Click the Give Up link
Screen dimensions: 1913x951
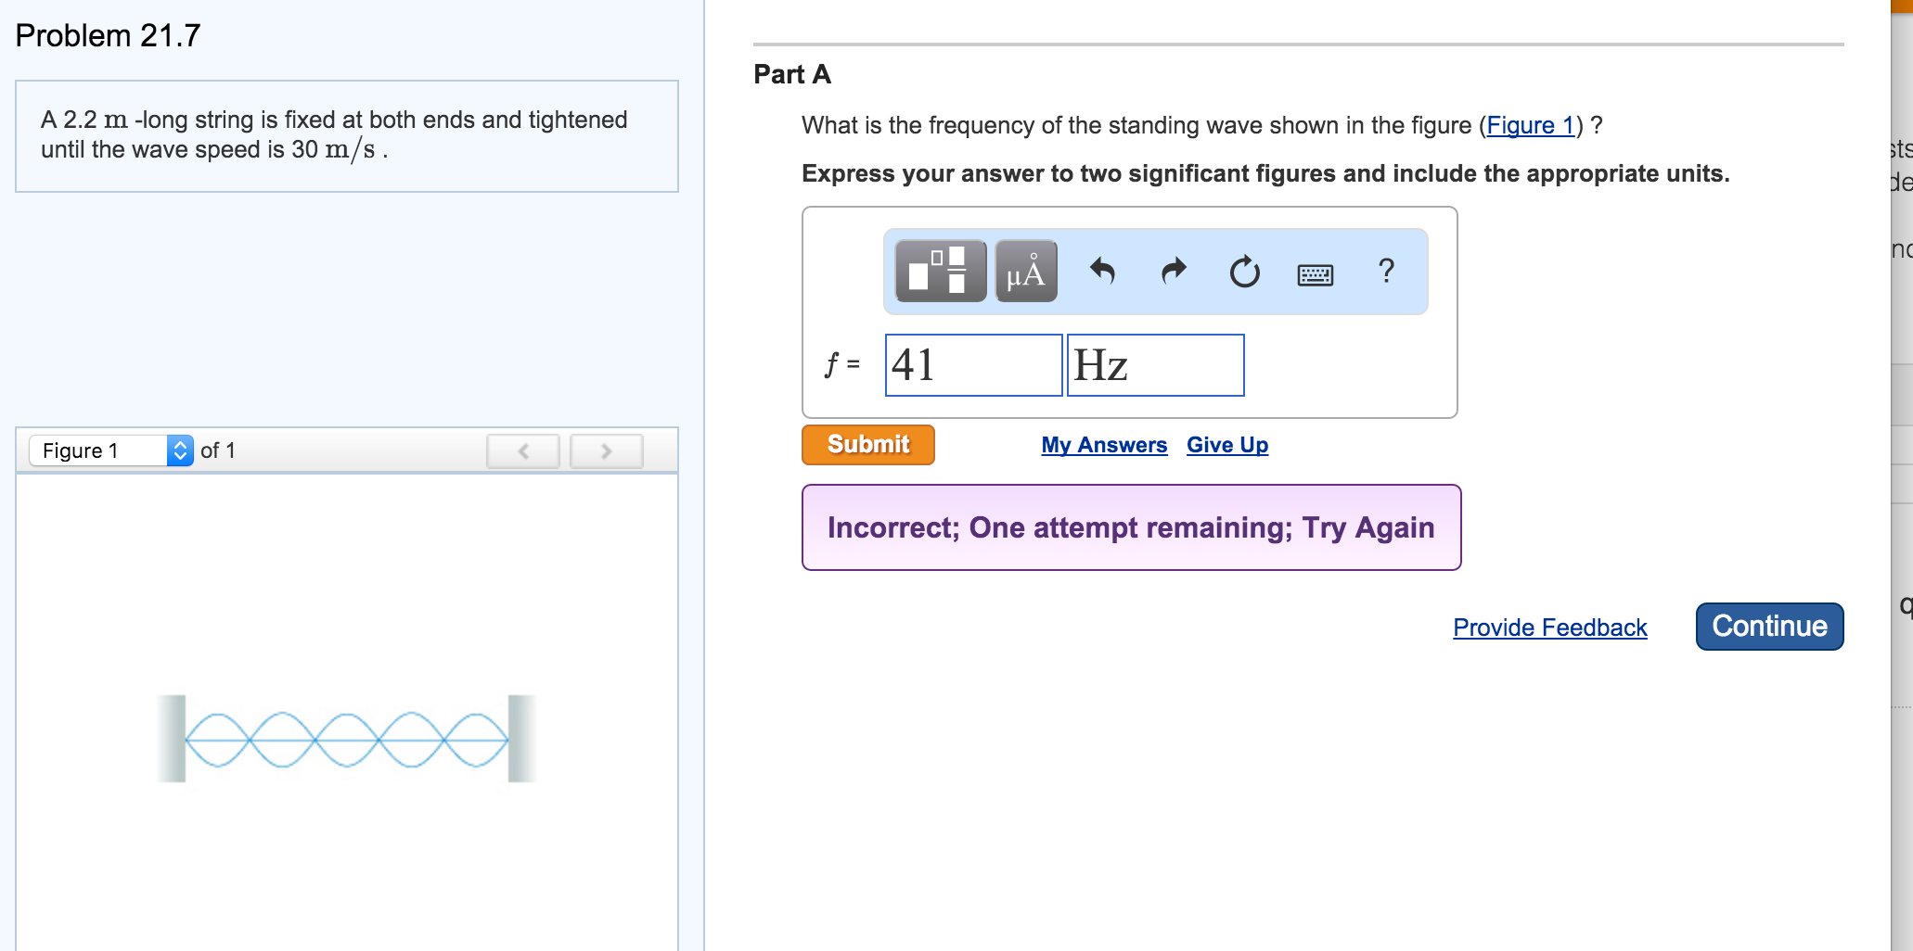tap(1227, 445)
